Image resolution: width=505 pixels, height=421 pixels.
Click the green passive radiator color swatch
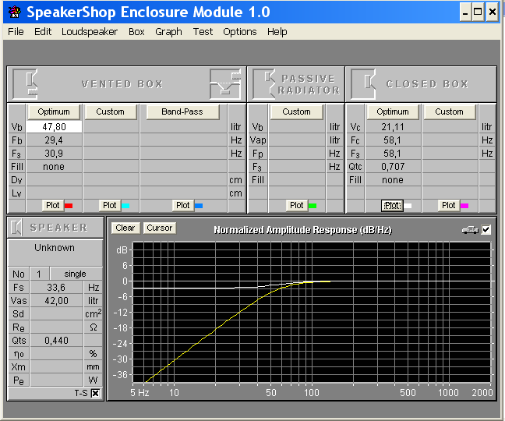313,206
